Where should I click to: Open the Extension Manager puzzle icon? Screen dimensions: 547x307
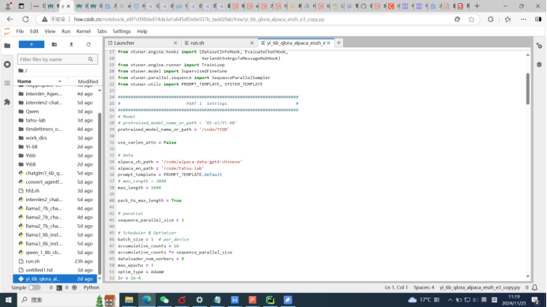point(7,102)
